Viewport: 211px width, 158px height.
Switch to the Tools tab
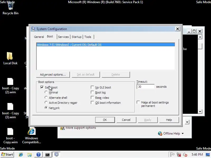(x=88, y=37)
